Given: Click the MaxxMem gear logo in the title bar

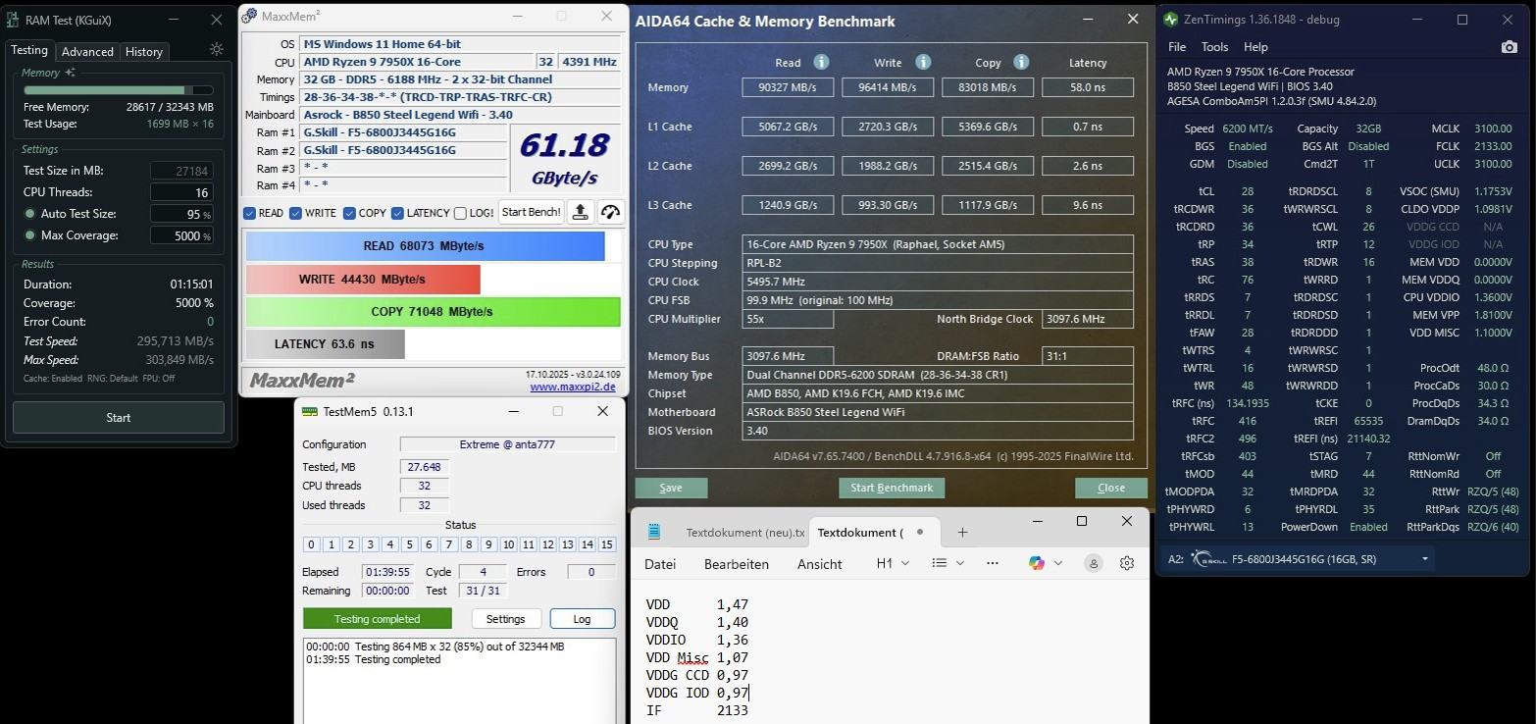Looking at the screenshot, I should point(249,16).
